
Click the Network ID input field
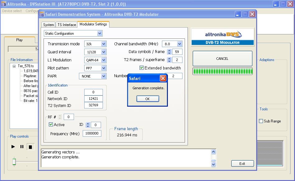(x=94, y=99)
